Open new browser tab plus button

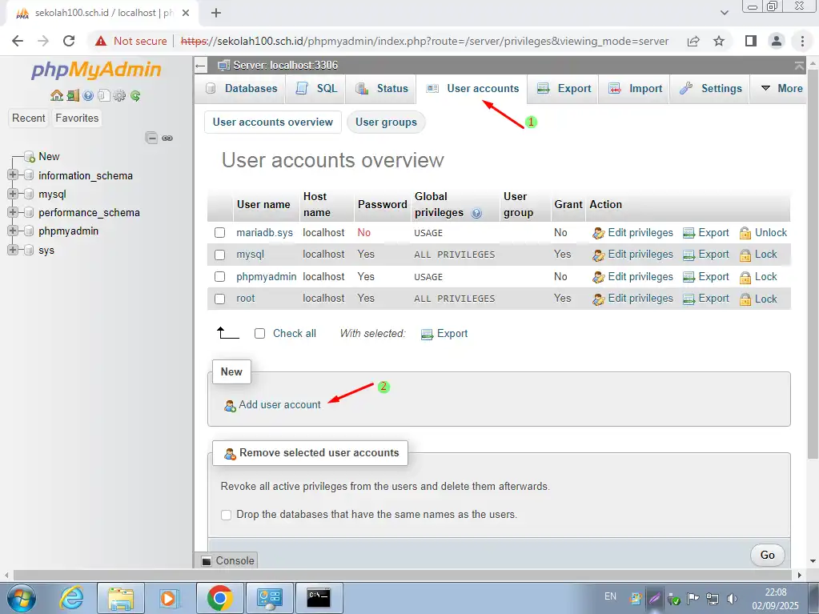215,13
